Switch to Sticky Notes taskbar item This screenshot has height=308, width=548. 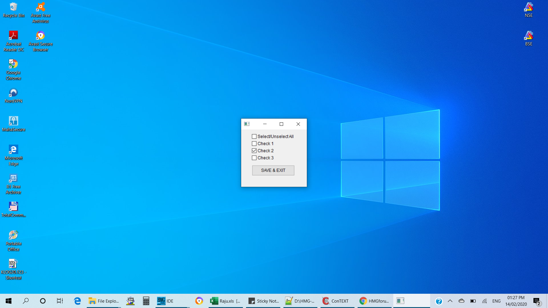pyautogui.click(x=263, y=301)
